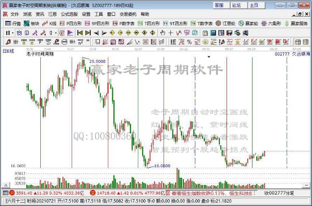Open the 浏览 menu
This screenshot has height=206, width=312.
27,14
